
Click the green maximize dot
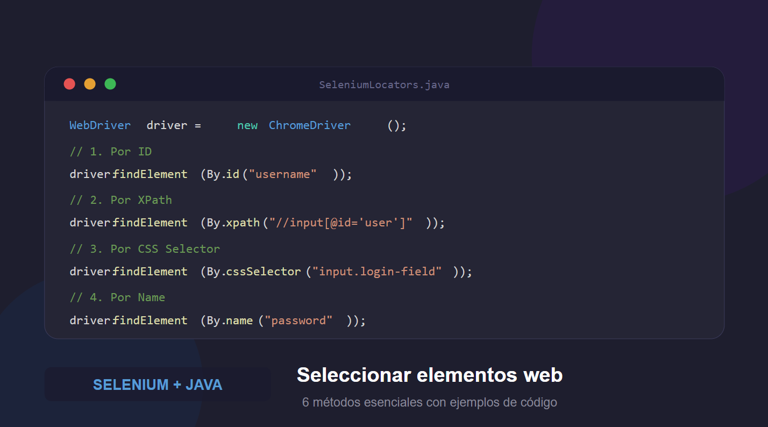coord(110,84)
